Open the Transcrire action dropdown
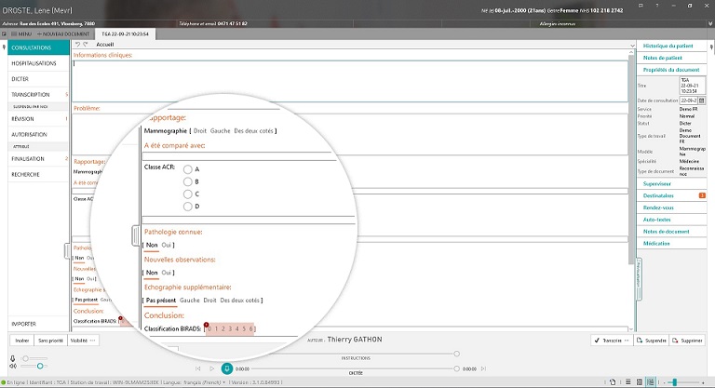Image resolution: width=715 pixels, height=388 pixels. point(612,341)
